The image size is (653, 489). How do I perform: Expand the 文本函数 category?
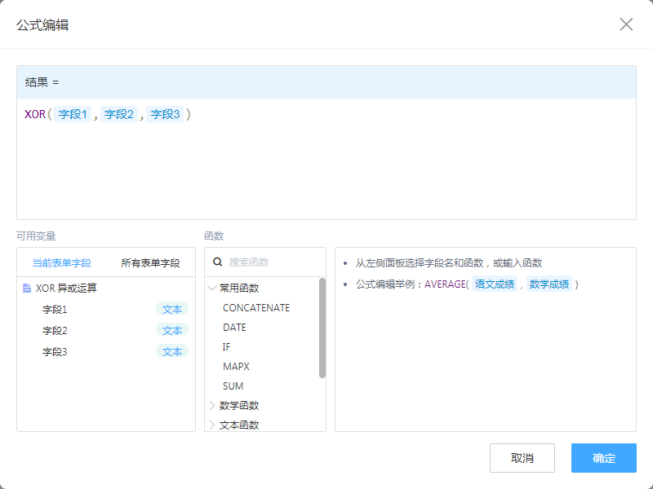coord(213,425)
